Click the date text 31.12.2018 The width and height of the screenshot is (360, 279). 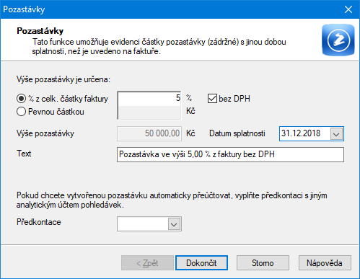click(x=301, y=133)
